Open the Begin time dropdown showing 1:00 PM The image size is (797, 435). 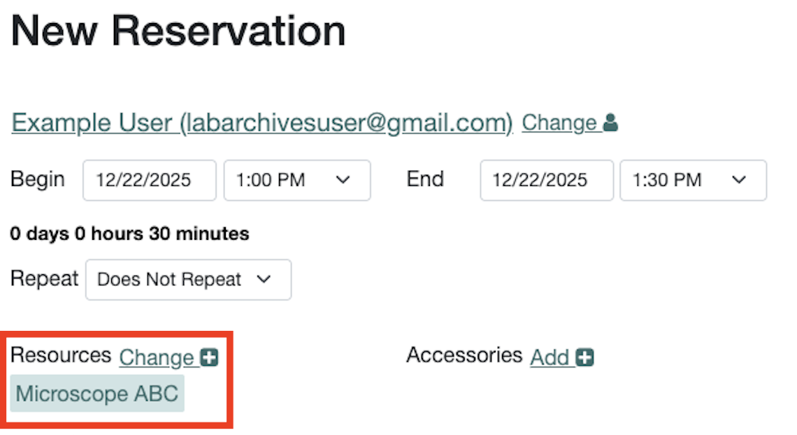pyautogui.click(x=296, y=180)
